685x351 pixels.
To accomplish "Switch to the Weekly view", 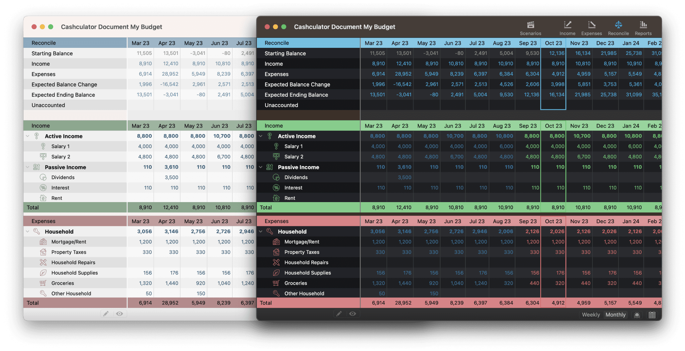I will pyautogui.click(x=591, y=315).
